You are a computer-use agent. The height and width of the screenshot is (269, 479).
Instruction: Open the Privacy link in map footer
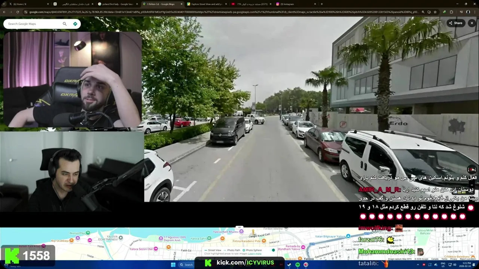pos(454,259)
